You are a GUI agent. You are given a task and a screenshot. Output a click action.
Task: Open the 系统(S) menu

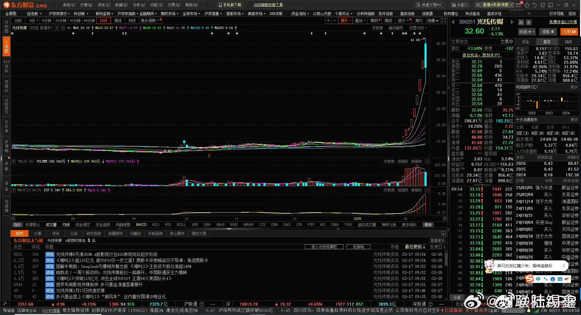(x=69, y=5)
